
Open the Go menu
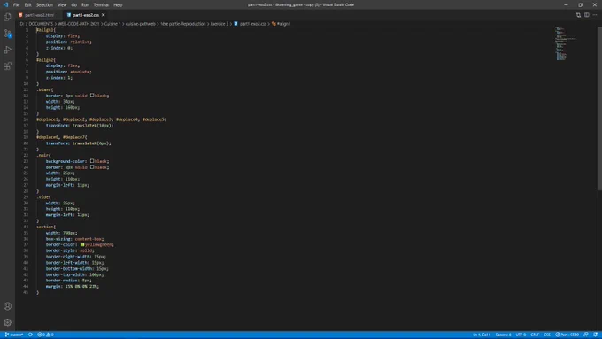[74, 5]
